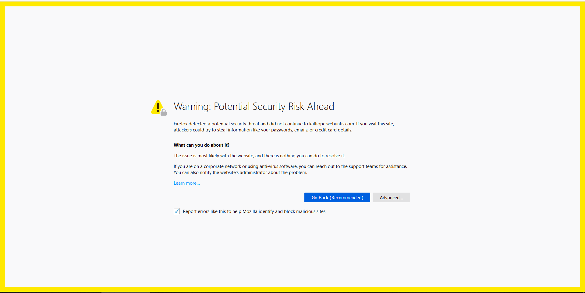Click the yellow warning triangle icon
The height and width of the screenshot is (293, 585).
coord(157,107)
